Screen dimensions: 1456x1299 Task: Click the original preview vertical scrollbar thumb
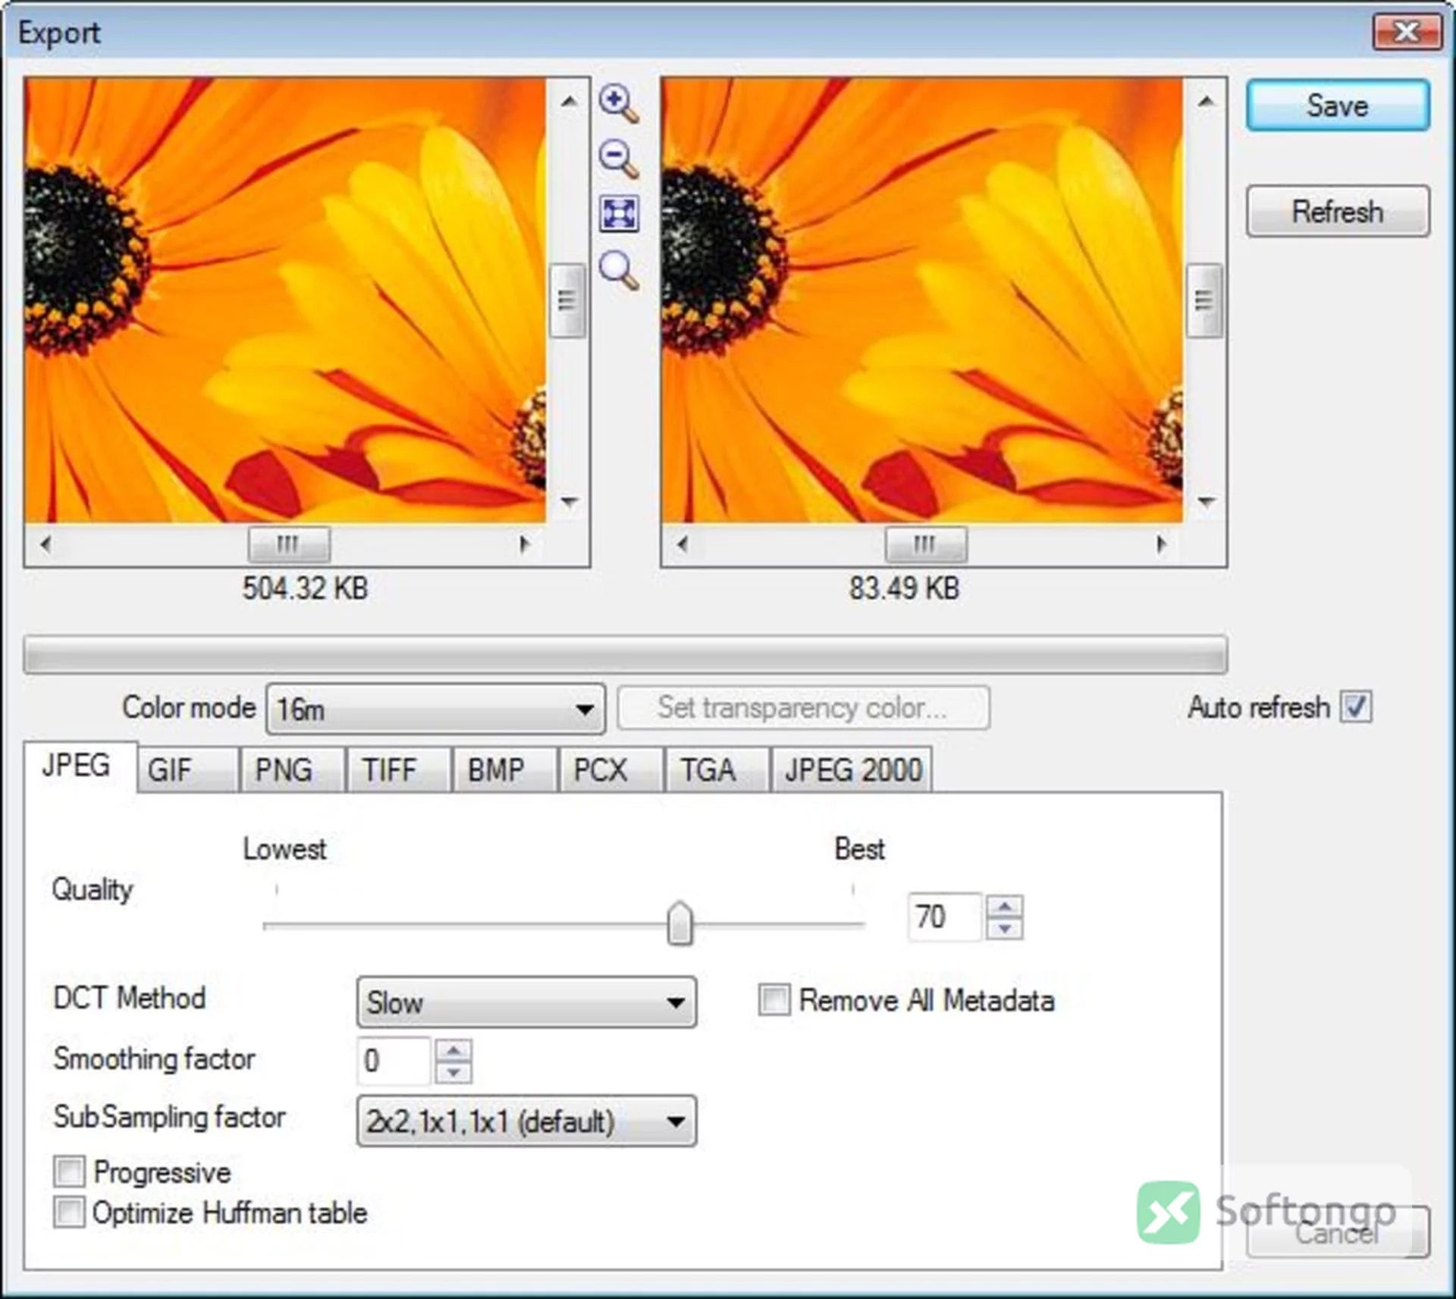(567, 300)
